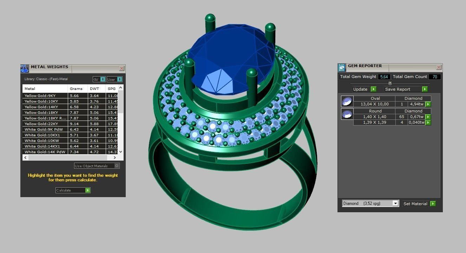
Task: Click the Metal column header
Action: click(45, 89)
